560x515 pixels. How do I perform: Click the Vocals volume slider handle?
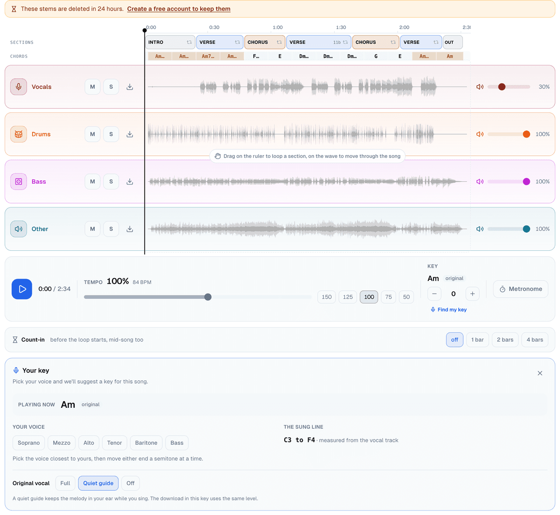point(502,87)
